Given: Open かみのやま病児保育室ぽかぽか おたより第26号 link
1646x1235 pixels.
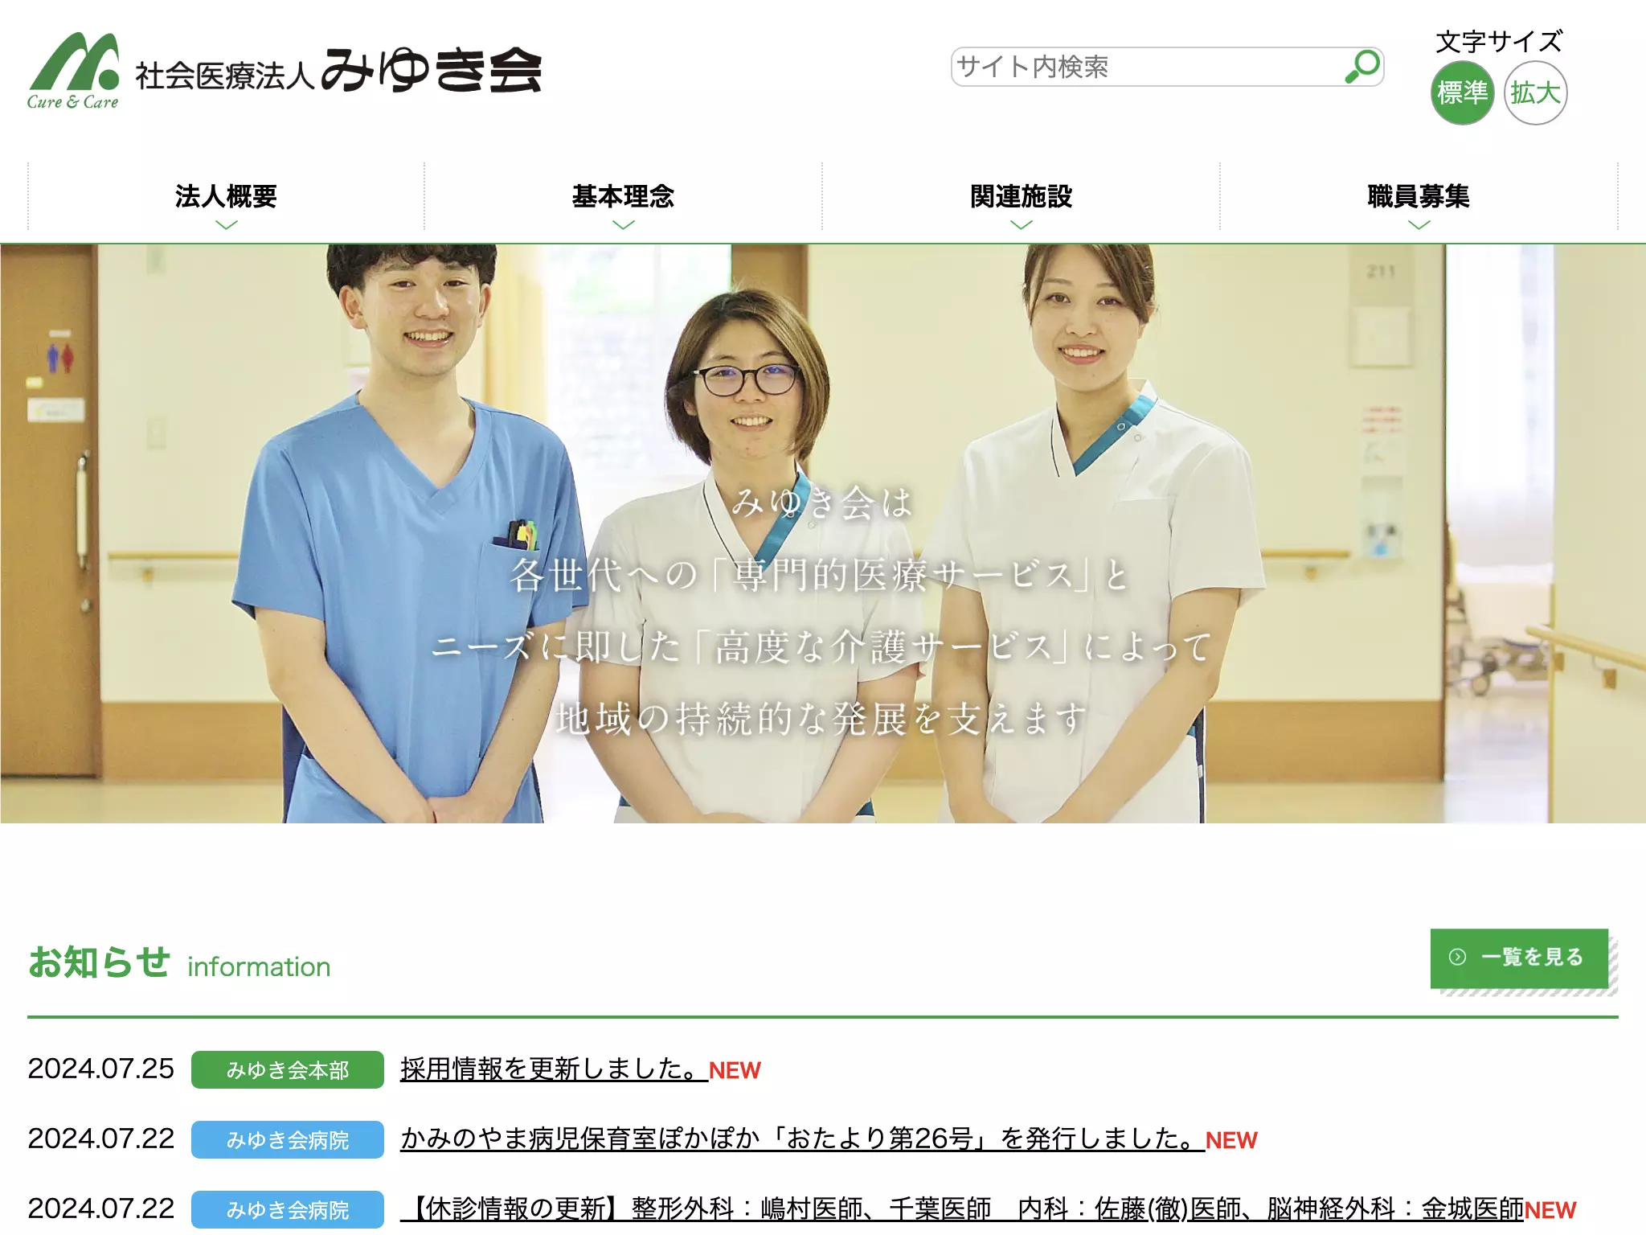Looking at the screenshot, I should coord(802,1139).
